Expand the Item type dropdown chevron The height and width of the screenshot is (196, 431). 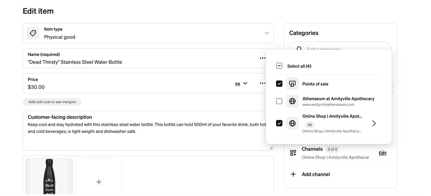point(267,33)
